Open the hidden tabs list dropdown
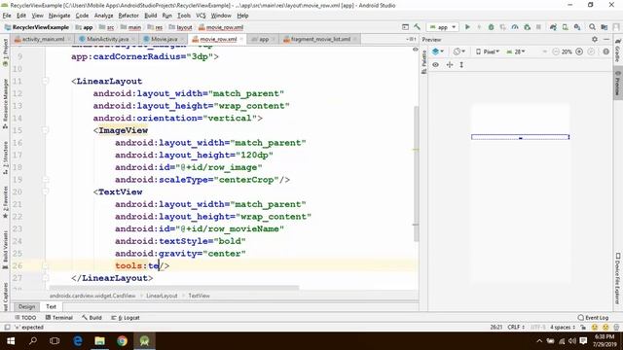This screenshot has width=623, height=350. (412, 39)
